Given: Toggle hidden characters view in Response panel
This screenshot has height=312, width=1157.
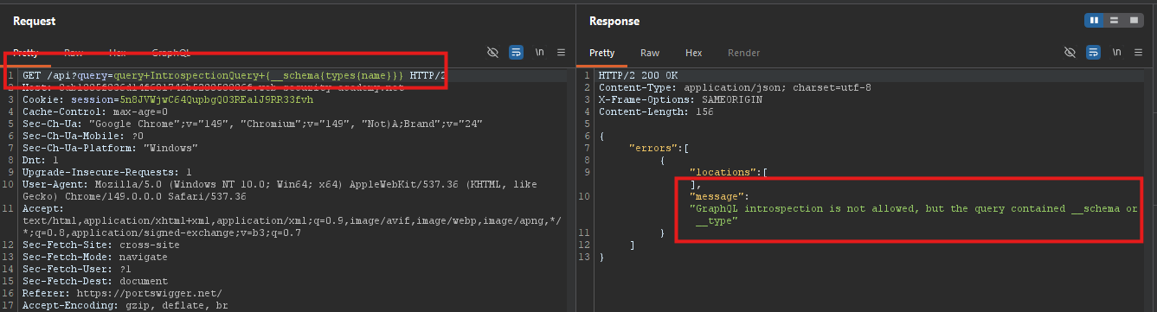Looking at the screenshot, I should (x=1070, y=53).
